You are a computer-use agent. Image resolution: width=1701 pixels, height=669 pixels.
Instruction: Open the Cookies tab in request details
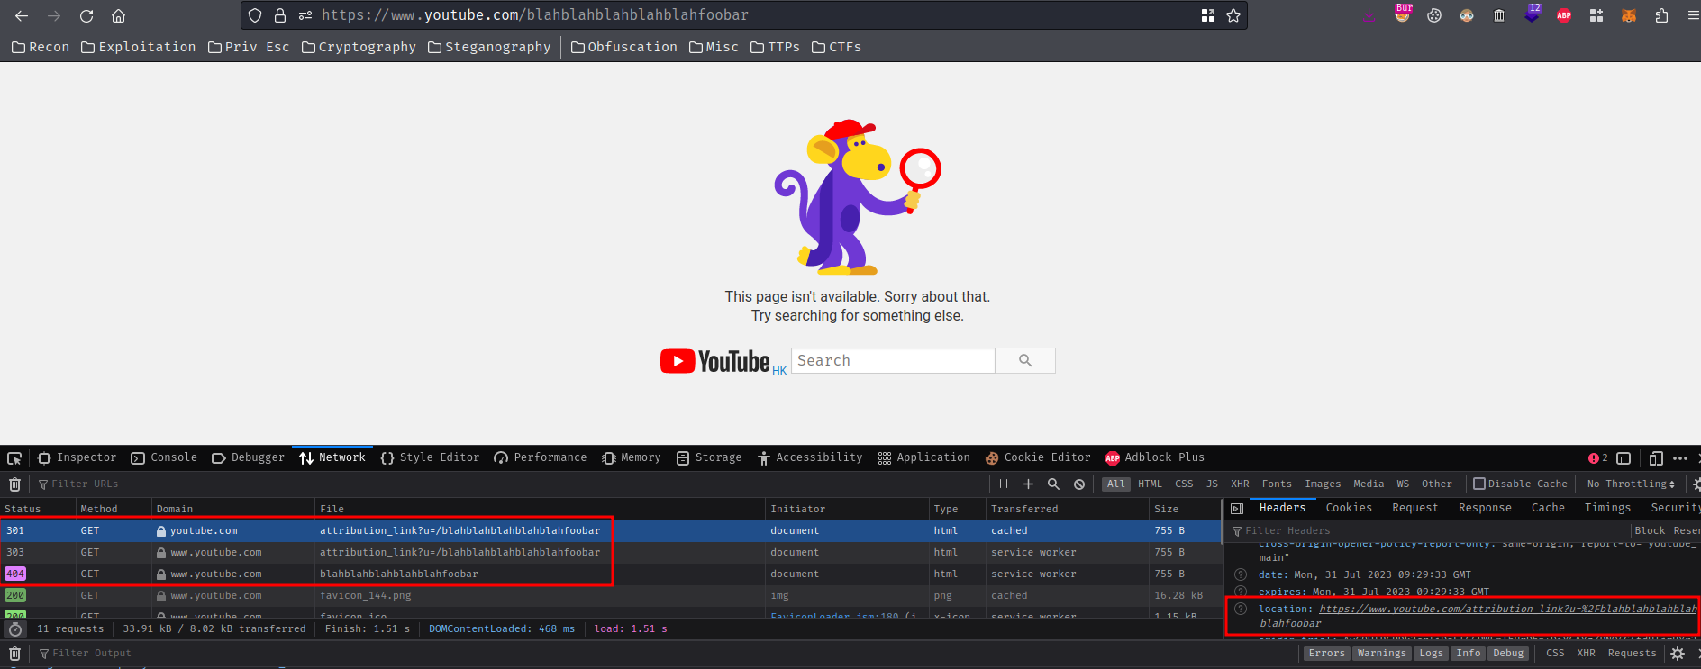(1349, 509)
